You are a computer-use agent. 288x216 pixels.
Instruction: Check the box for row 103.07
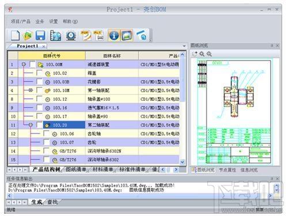[x=47, y=142]
